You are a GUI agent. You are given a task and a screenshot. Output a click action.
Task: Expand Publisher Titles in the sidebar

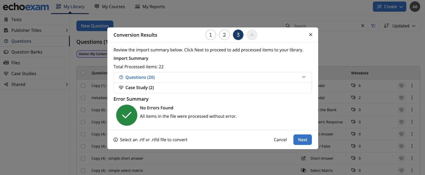coord(67,30)
